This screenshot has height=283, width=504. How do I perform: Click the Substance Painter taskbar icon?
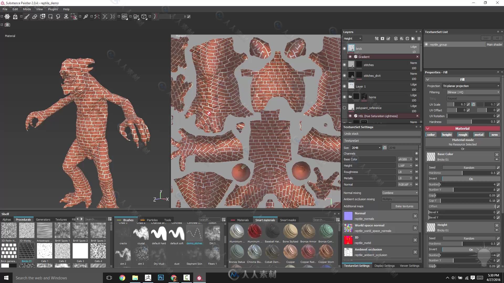point(199,277)
